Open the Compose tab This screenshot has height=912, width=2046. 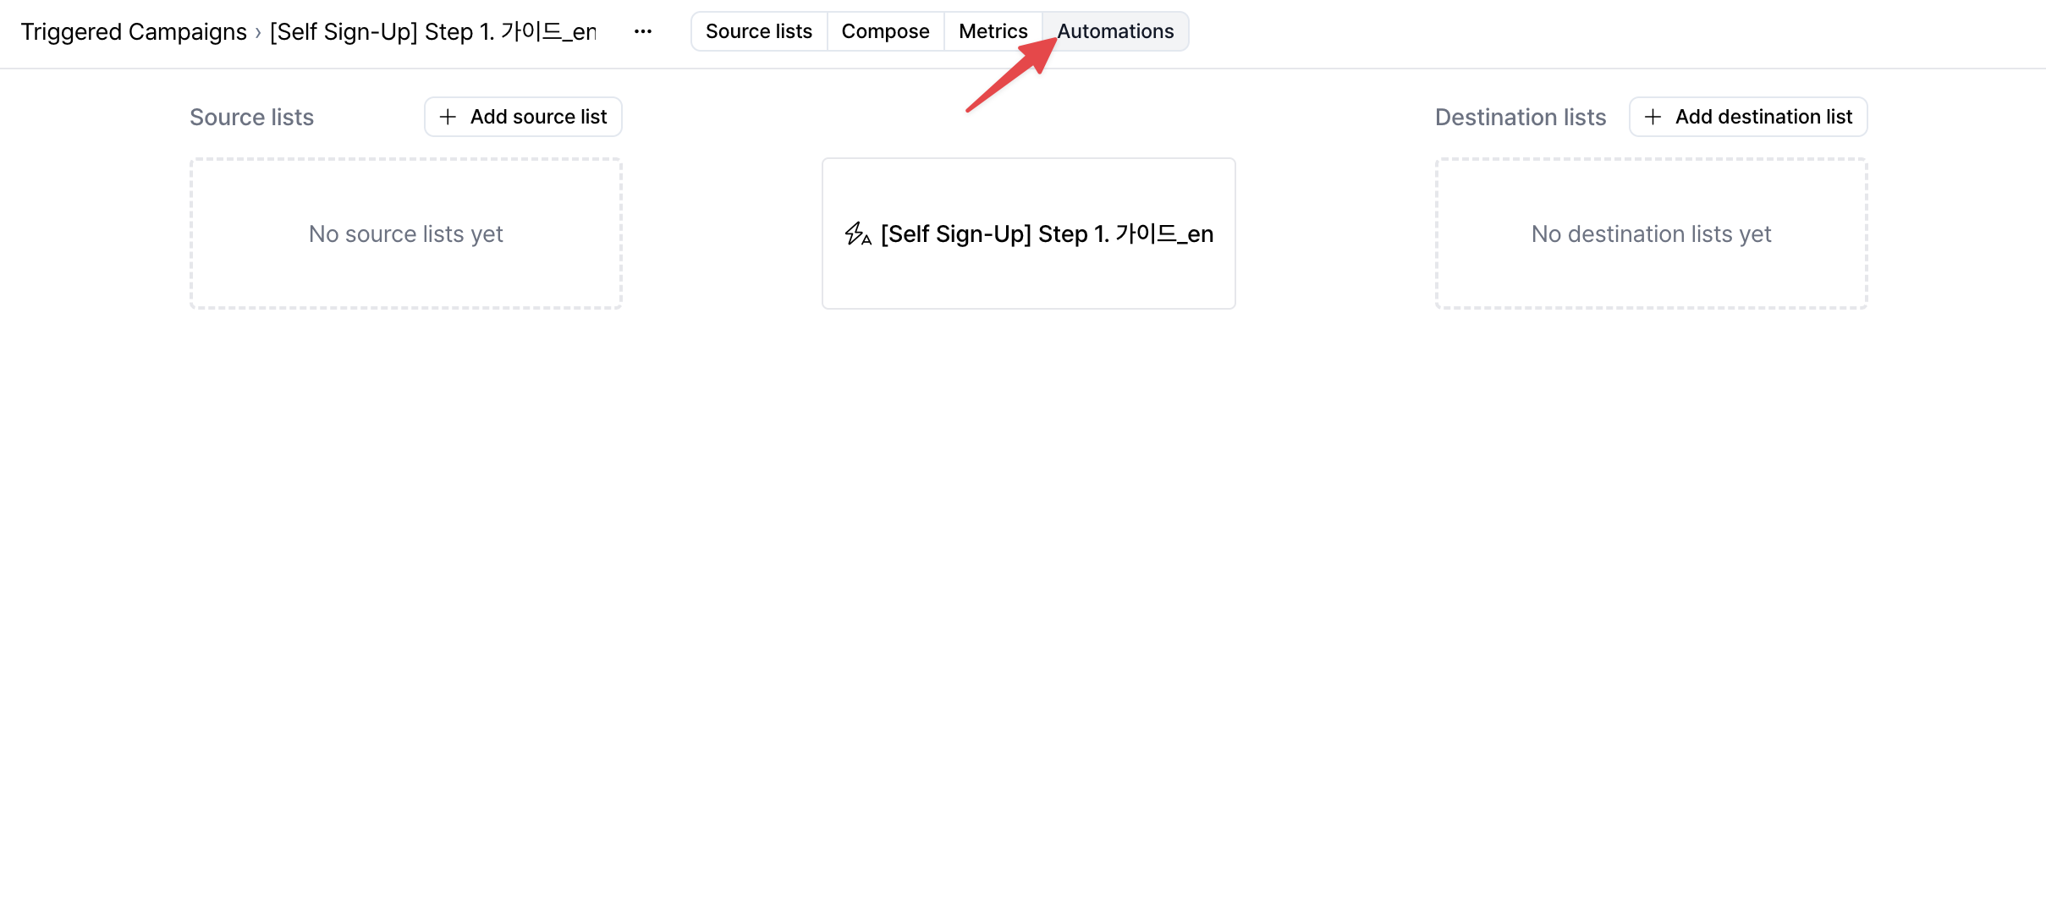click(x=885, y=31)
